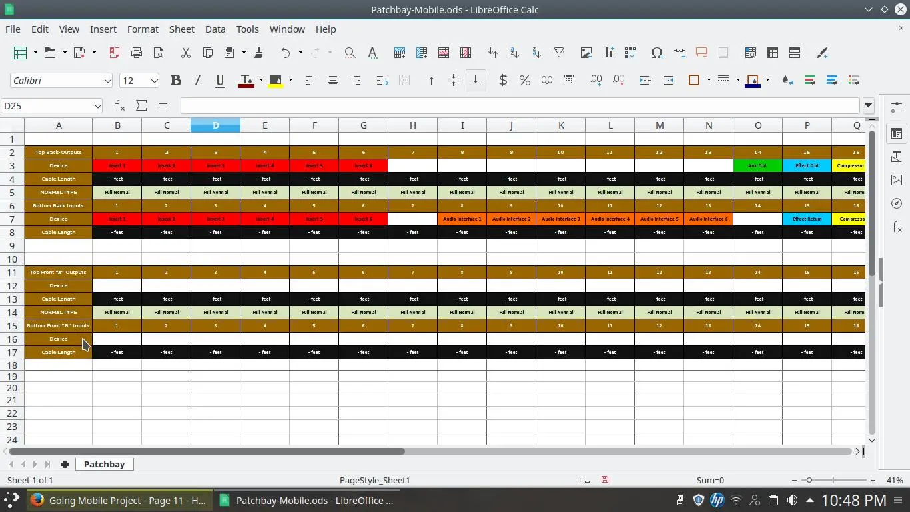
Task: Toggle bold formatting
Action: click(175, 80)
